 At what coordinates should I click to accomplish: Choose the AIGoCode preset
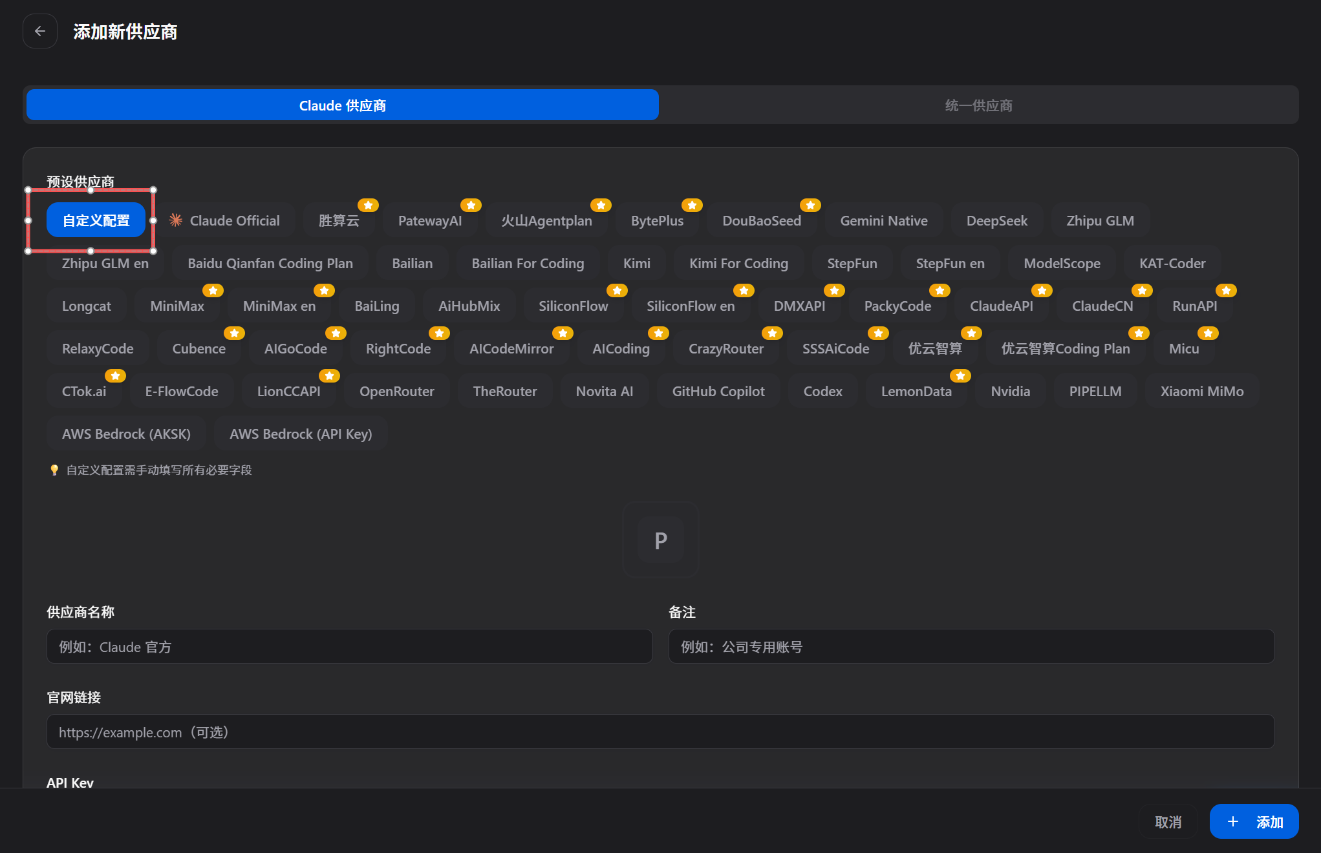coord(295,348)
